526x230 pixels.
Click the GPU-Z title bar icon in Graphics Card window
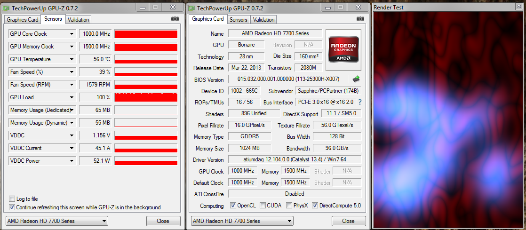click(x=191, y=8)
